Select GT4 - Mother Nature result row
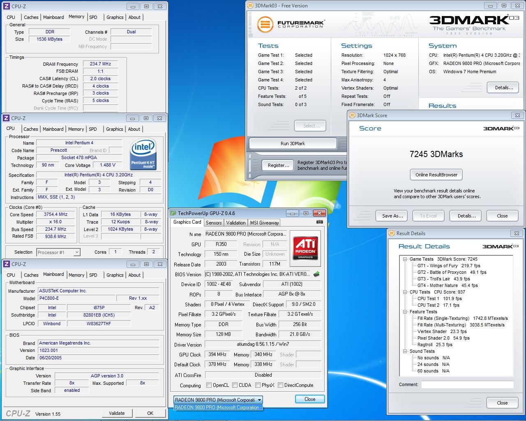Image resolution: width=526 pixels, height=421 pixels. pyautogui.click(x=448, y=285)
